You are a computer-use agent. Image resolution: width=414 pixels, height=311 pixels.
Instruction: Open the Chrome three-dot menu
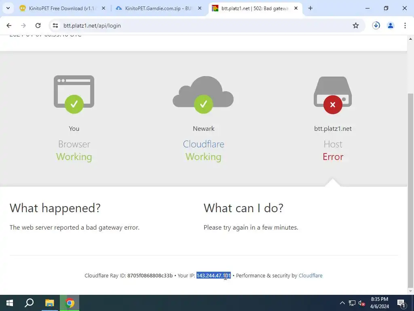click(x=405, y=26)
